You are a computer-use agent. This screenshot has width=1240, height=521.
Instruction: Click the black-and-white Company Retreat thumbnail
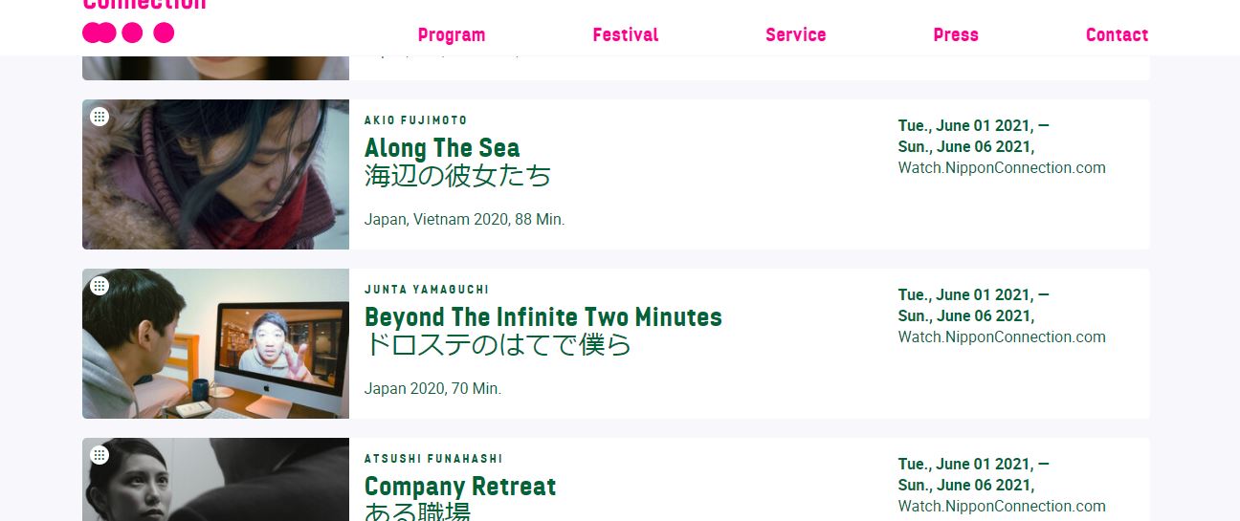[x=215, y=479]
